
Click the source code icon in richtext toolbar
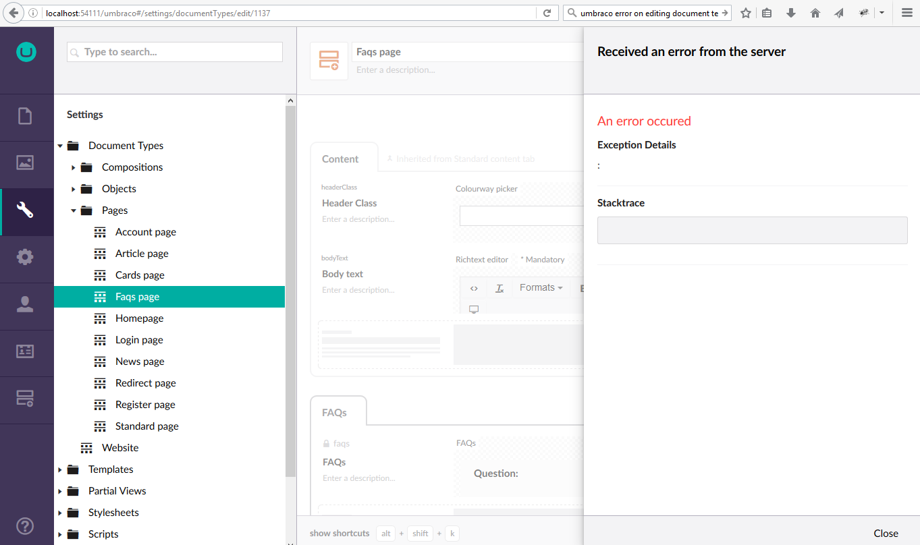coord(474,288)
